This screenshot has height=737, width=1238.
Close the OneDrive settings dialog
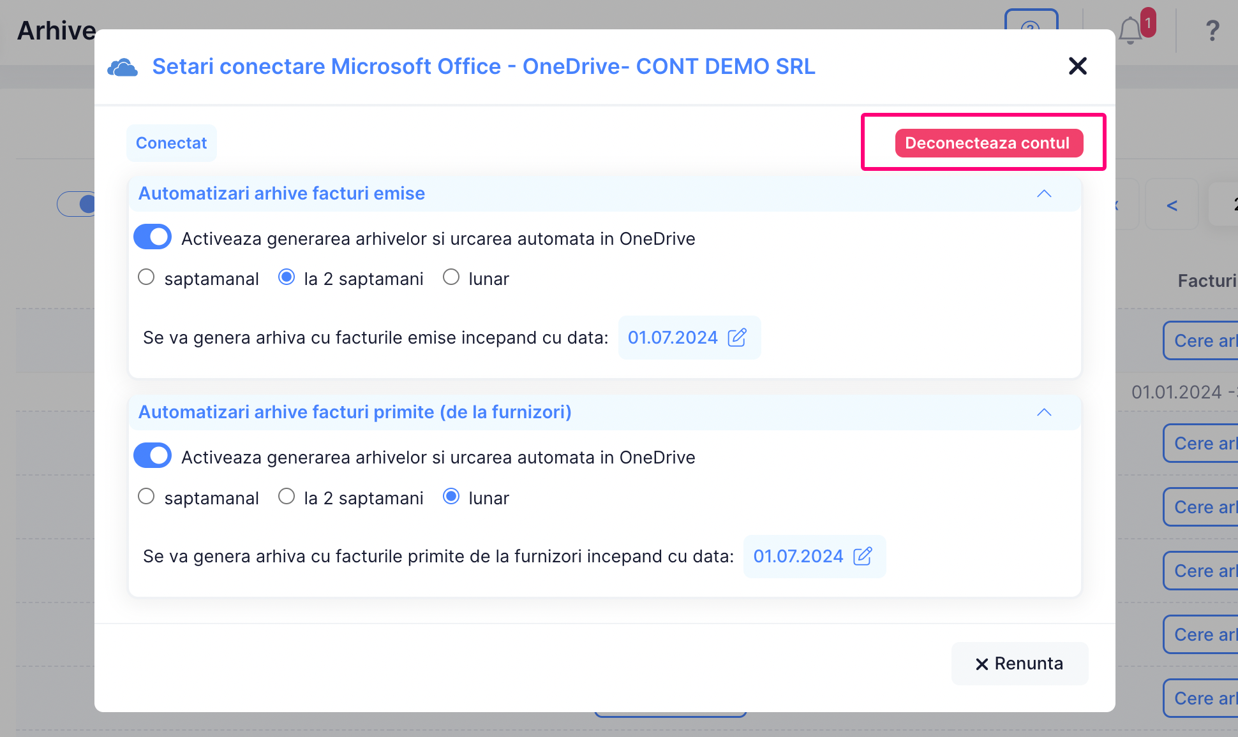tap(1077, 66)
